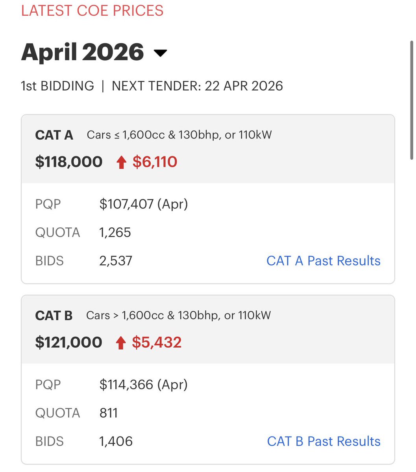Image resolution: width=416 pixels, height=472 pixels.
Task: Click the CAT A bids value 2,537
Action: (116, 261)
